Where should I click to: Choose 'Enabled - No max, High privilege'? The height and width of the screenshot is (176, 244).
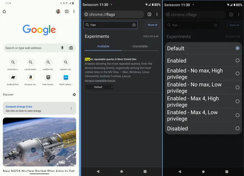click(203, 74)
